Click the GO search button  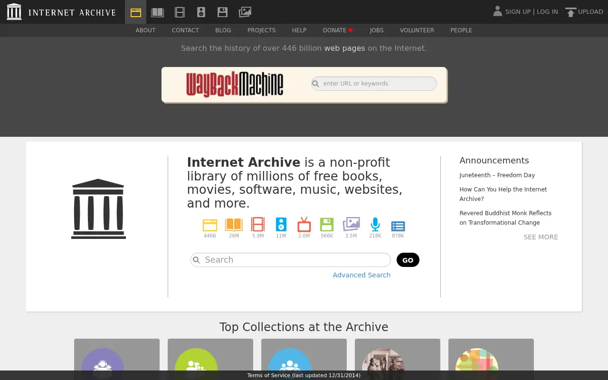[x=408, y=260]
